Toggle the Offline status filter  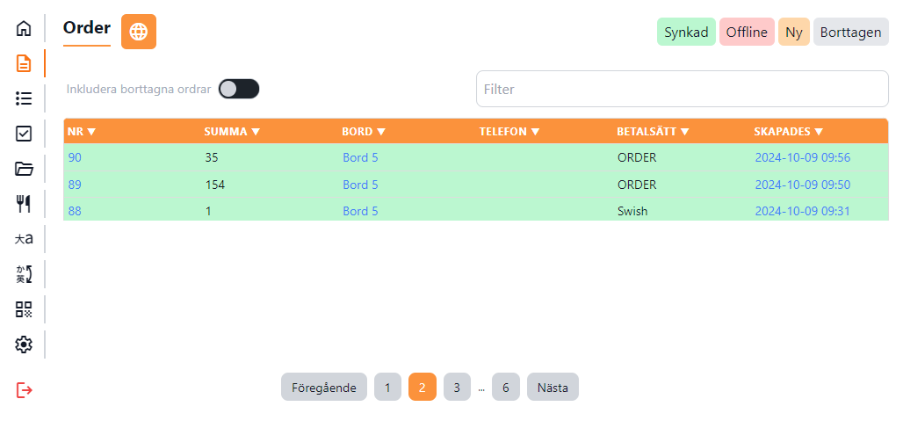(747, 32)
